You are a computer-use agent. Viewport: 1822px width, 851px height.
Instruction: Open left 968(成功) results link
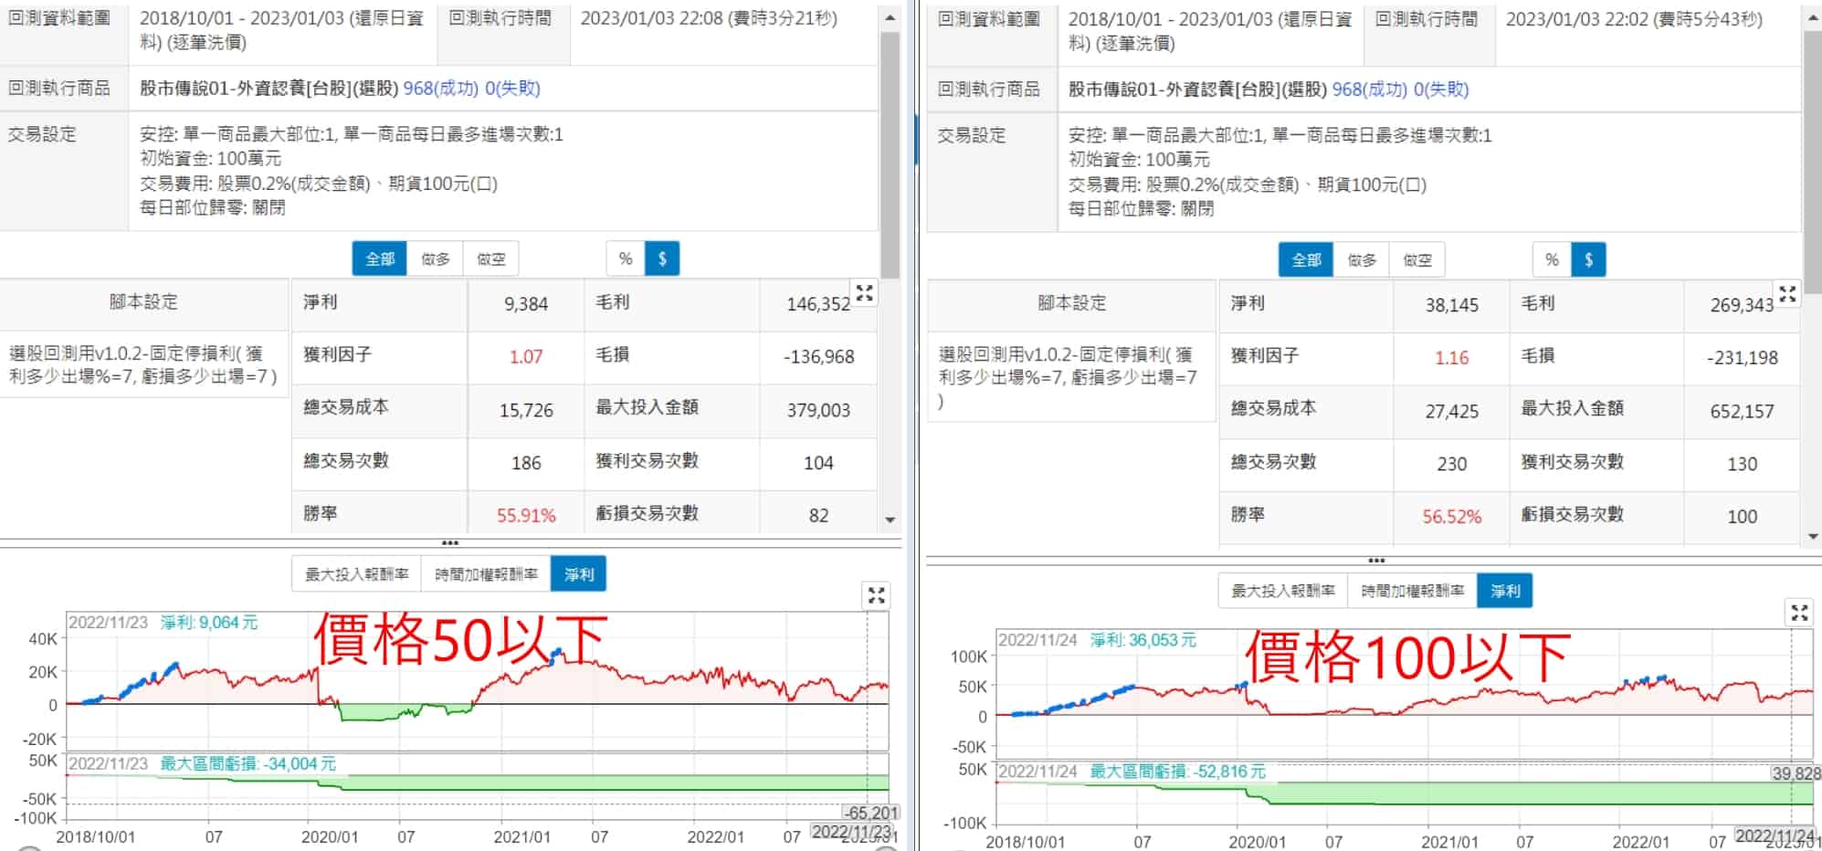pos(441,89)
